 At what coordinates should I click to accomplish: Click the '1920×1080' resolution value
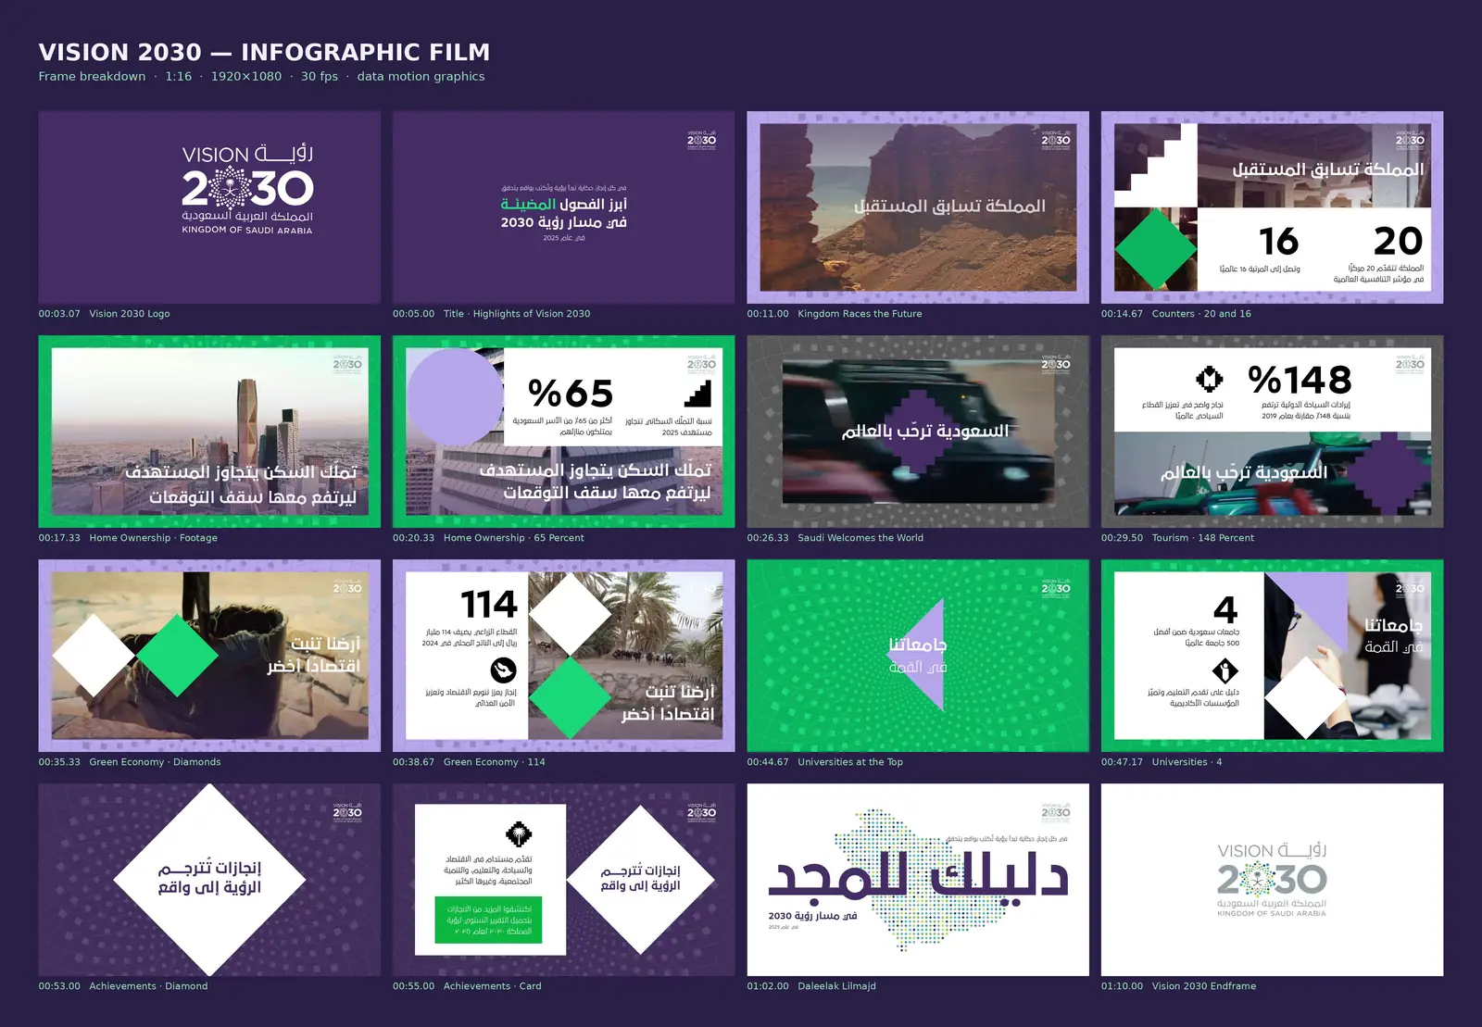coord(246,77)
